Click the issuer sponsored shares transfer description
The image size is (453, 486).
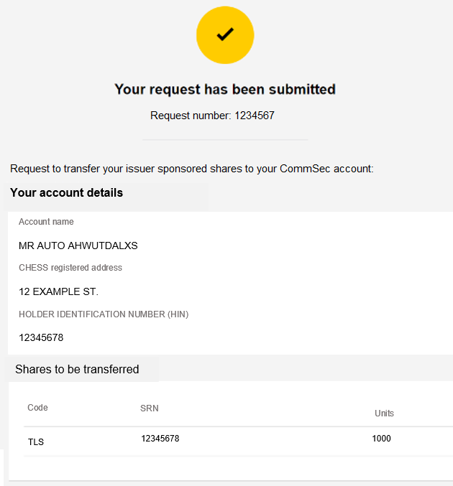tap(192, 169)
